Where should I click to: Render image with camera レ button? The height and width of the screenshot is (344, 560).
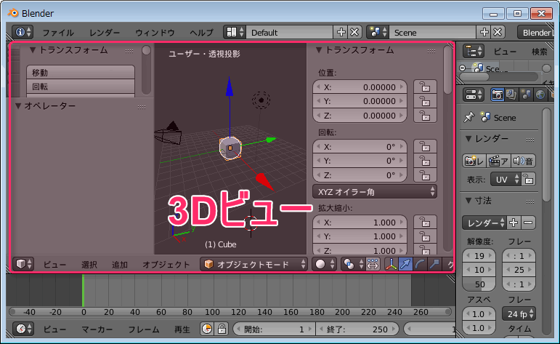(474, 161)
